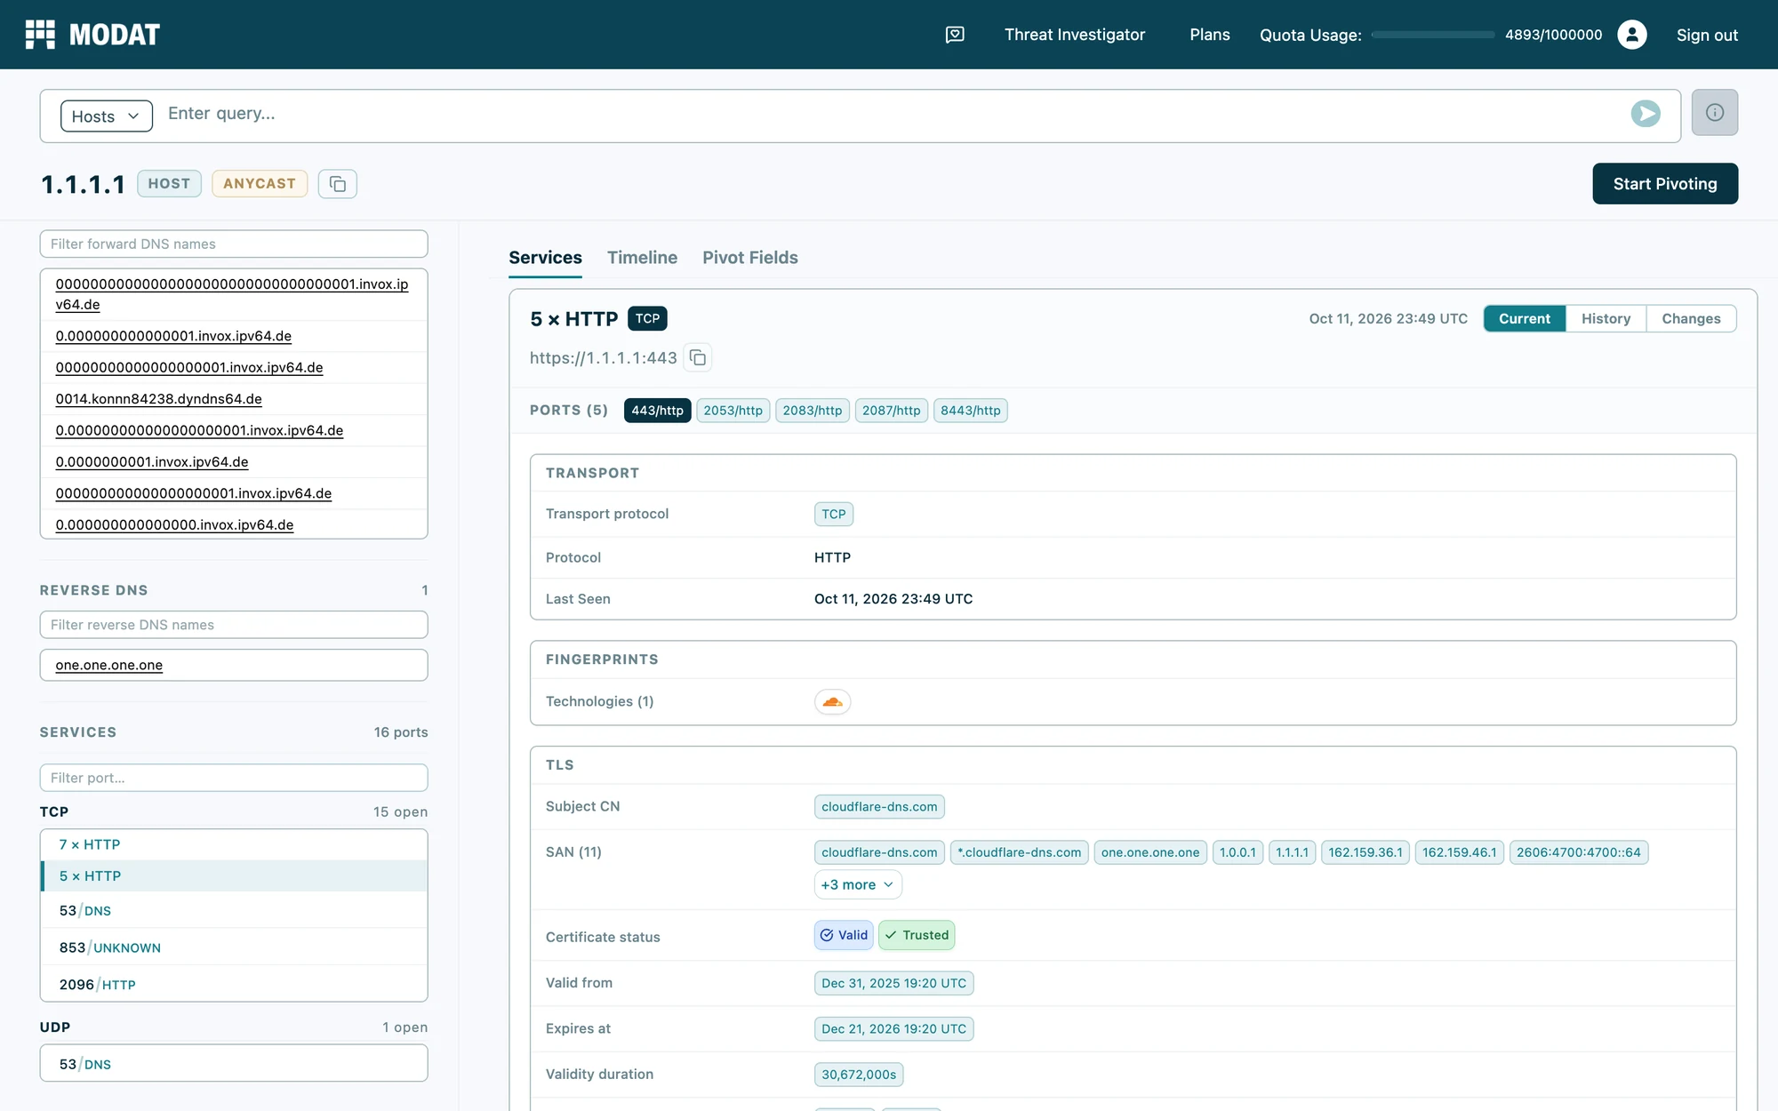Open the Hosts search type dropdown

coord(106,116)
